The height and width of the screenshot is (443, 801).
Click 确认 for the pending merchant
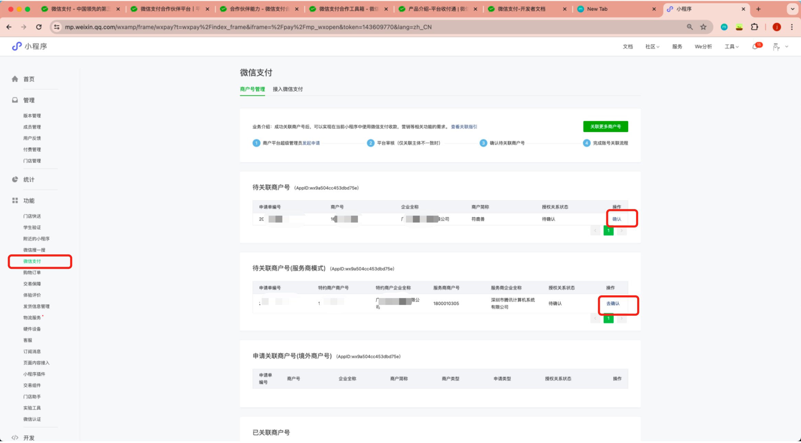tap(617, 219)
